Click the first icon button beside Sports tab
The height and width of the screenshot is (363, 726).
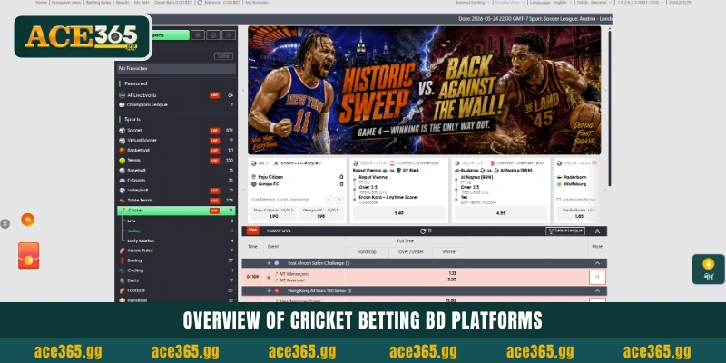(x=198, y=35)
